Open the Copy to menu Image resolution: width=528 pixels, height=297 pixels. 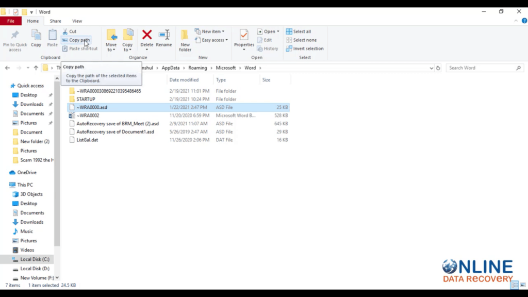point(128,40)
